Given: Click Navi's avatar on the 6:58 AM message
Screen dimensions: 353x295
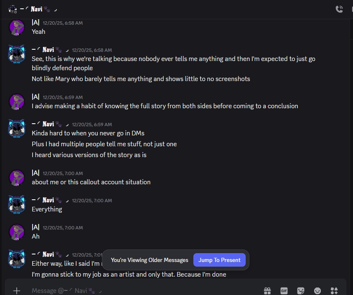Looking at the screenshot, I should [x=17, y=54].
